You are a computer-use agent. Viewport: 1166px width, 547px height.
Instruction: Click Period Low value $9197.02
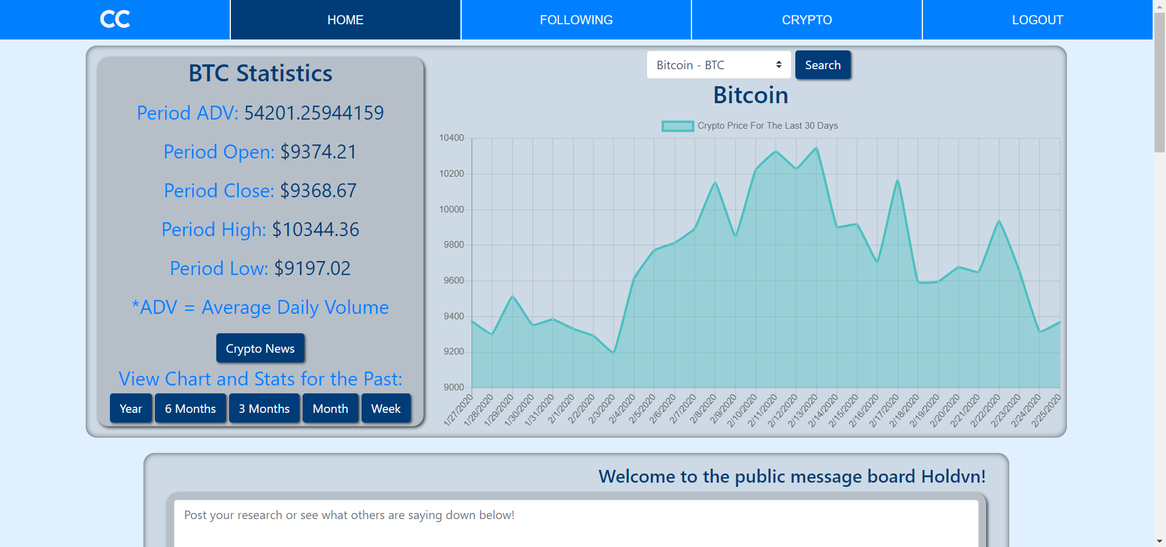coord(312,268)
